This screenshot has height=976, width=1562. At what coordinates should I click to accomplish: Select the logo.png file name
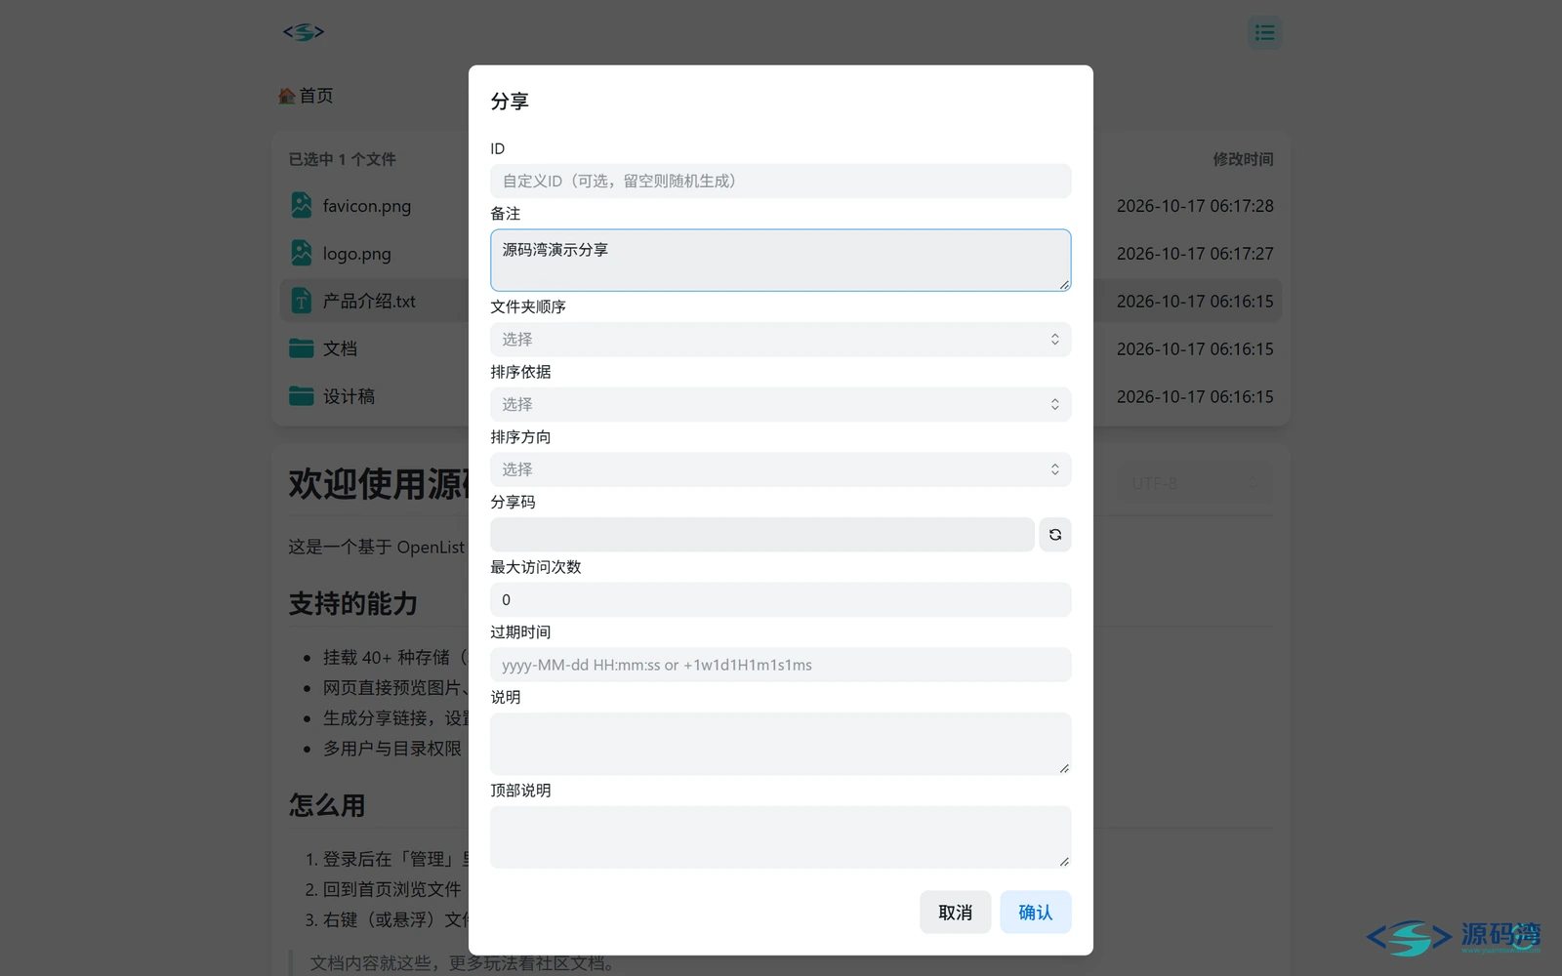[357, 254]
